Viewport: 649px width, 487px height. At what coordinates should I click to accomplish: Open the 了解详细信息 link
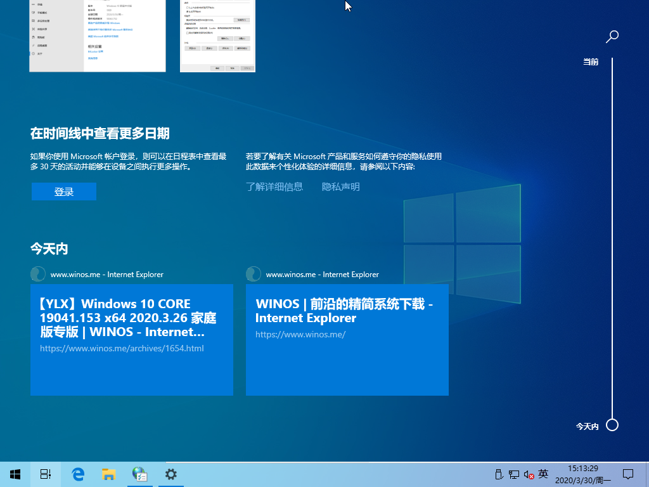[274, 187]
